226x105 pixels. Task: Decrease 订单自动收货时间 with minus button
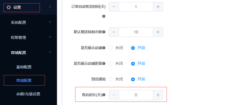pyautogui.click(x=114, y=7)
